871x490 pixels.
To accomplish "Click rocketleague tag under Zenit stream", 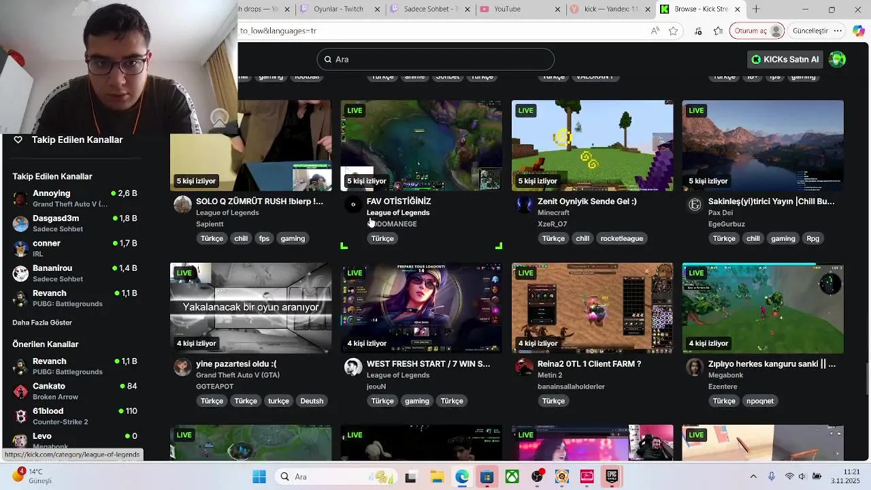I will tap(621, 238).
